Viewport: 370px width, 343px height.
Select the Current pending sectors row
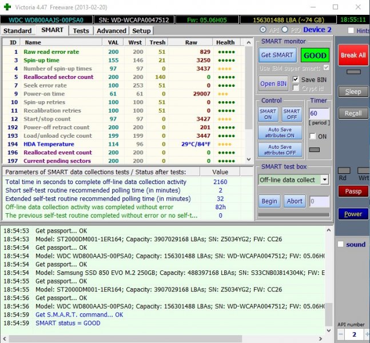(123, 161)
